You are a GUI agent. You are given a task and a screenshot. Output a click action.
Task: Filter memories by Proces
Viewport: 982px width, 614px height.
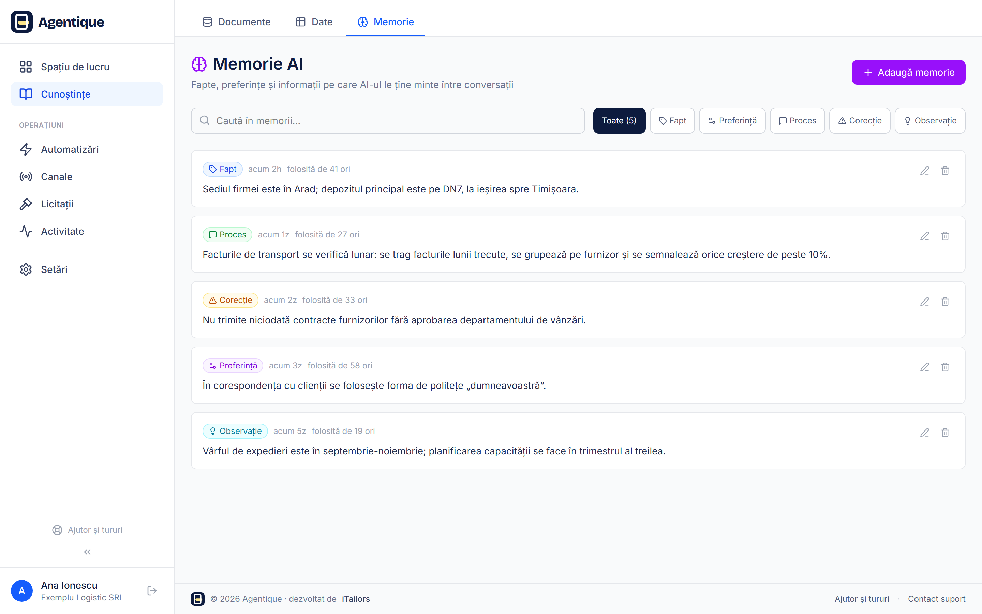click(798, 121)
